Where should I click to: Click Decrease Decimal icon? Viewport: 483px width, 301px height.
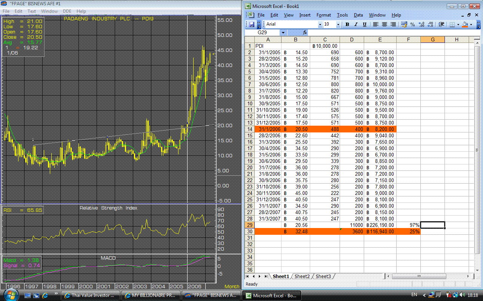click(430, 24)
